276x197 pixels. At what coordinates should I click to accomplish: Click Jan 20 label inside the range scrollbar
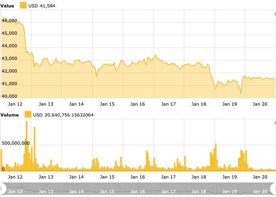[260, 191]
